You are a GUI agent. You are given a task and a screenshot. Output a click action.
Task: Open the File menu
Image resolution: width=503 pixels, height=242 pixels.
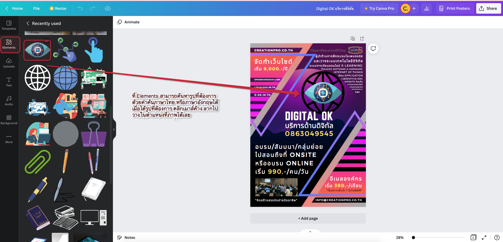[37, 8]
